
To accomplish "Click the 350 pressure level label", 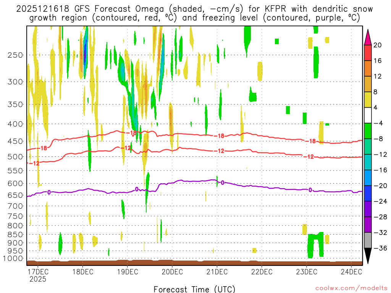I will tap(15, 105).
